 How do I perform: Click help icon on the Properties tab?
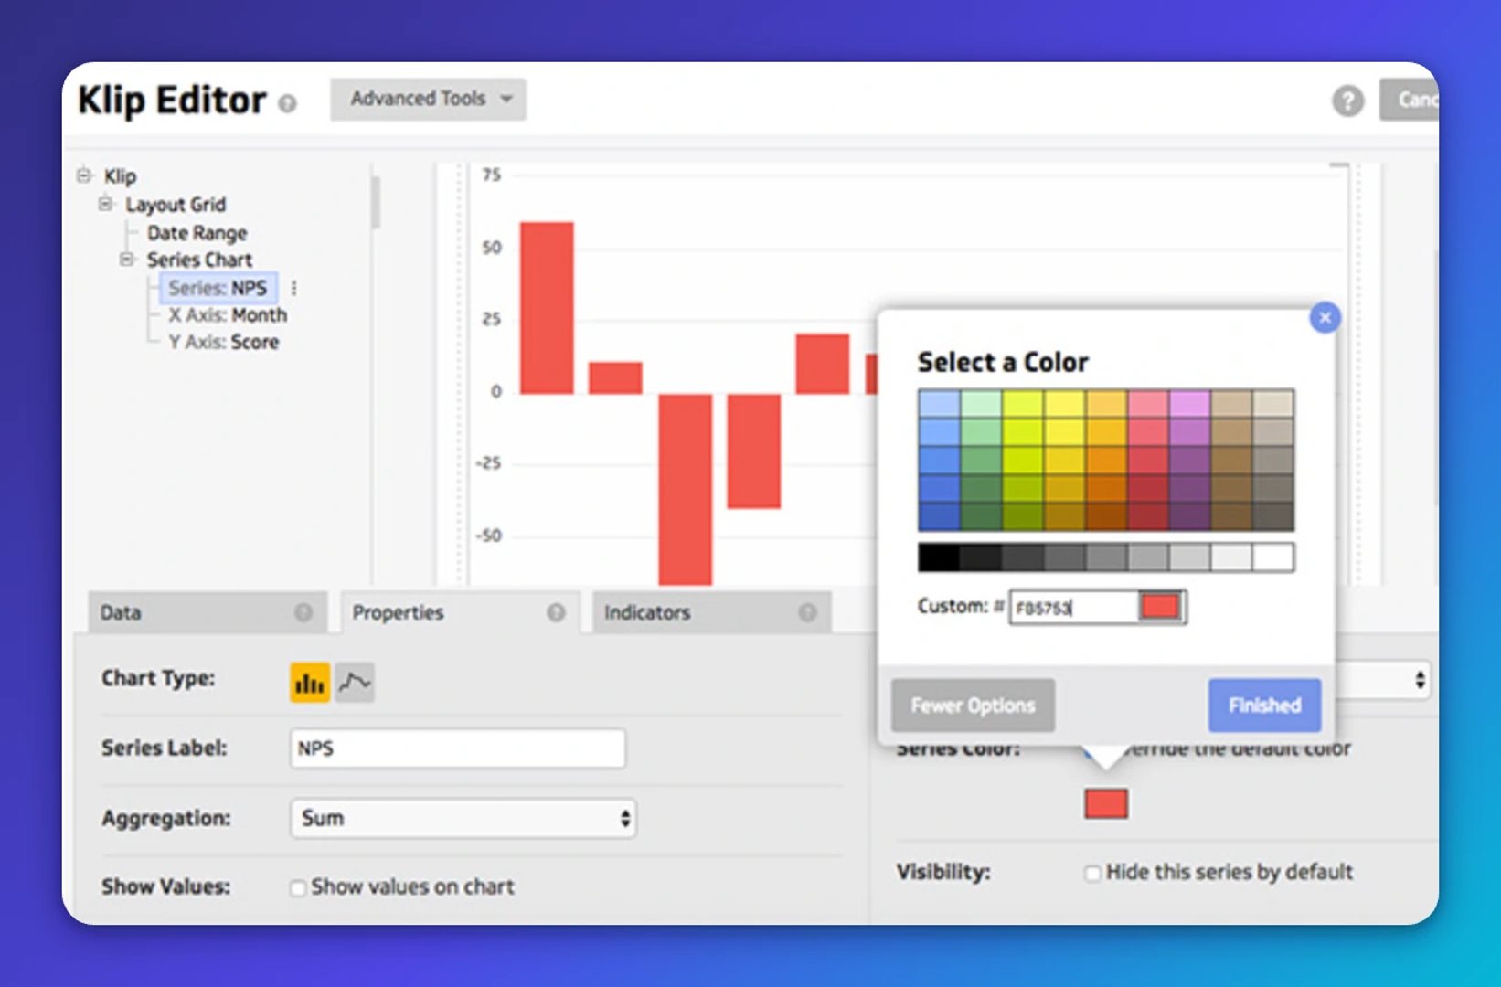click(x=556, y=612)
